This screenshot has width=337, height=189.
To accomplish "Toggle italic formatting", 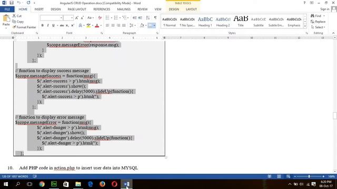I will click(48, 26).
